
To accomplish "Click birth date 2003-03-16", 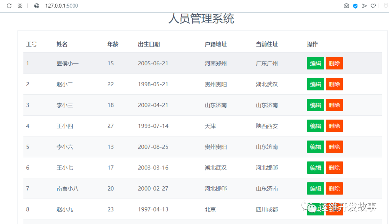I will pyautogui.click(x=153, y=168).
